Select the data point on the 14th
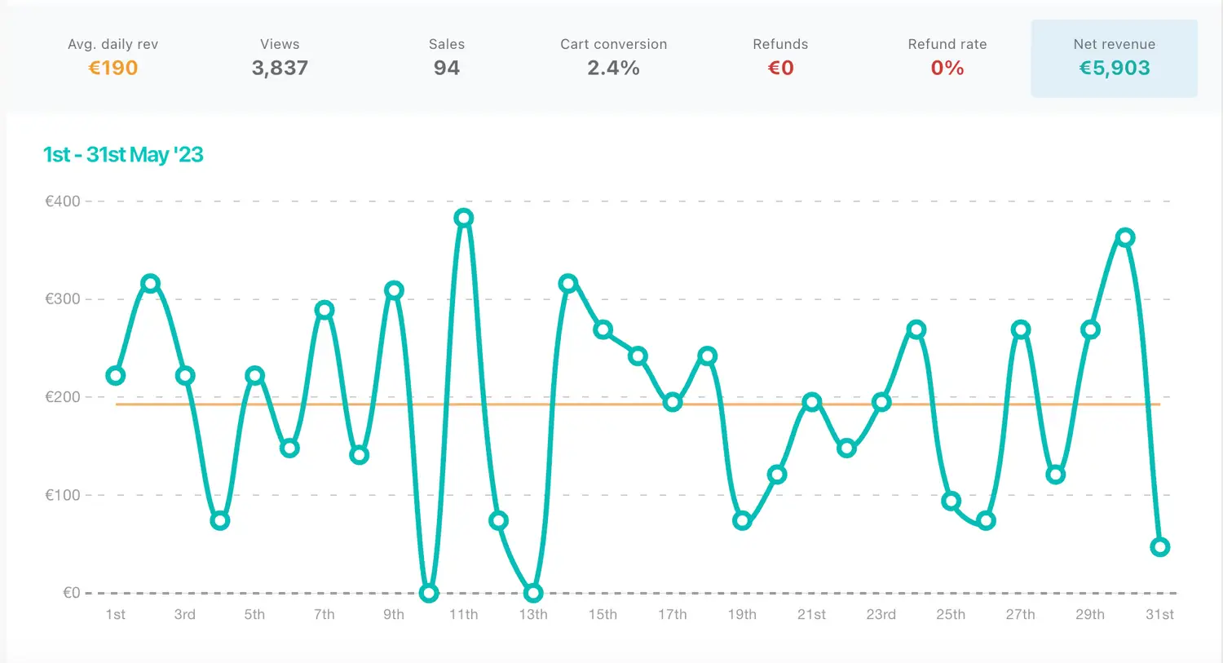The image size is (1223, 663). (x=568, y=284)
